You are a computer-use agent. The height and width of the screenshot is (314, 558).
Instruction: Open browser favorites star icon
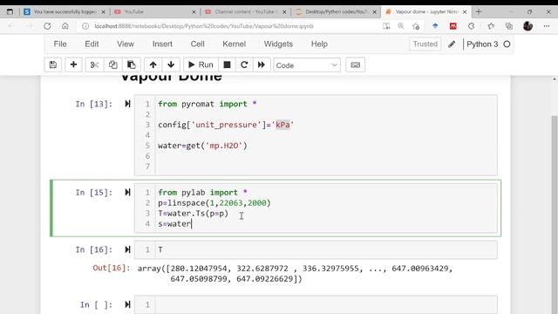click(x=491, y=26)
